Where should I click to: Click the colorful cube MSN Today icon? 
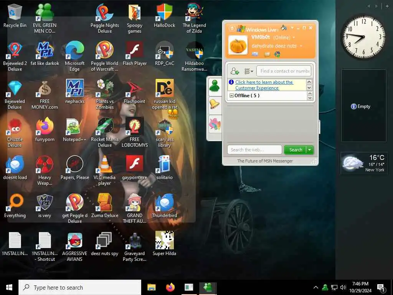[x=277, y=54]
